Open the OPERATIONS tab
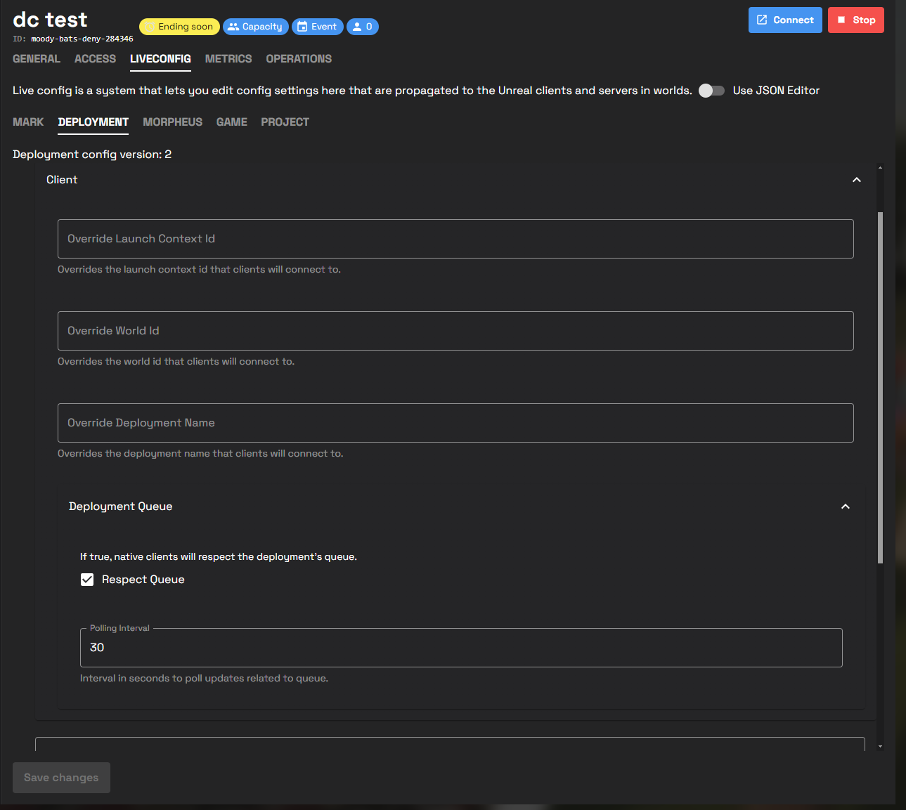Screen dimensions: 906x810 click(x=298, y=59)
